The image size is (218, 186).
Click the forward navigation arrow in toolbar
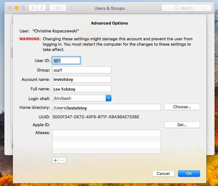click(42, 8)
